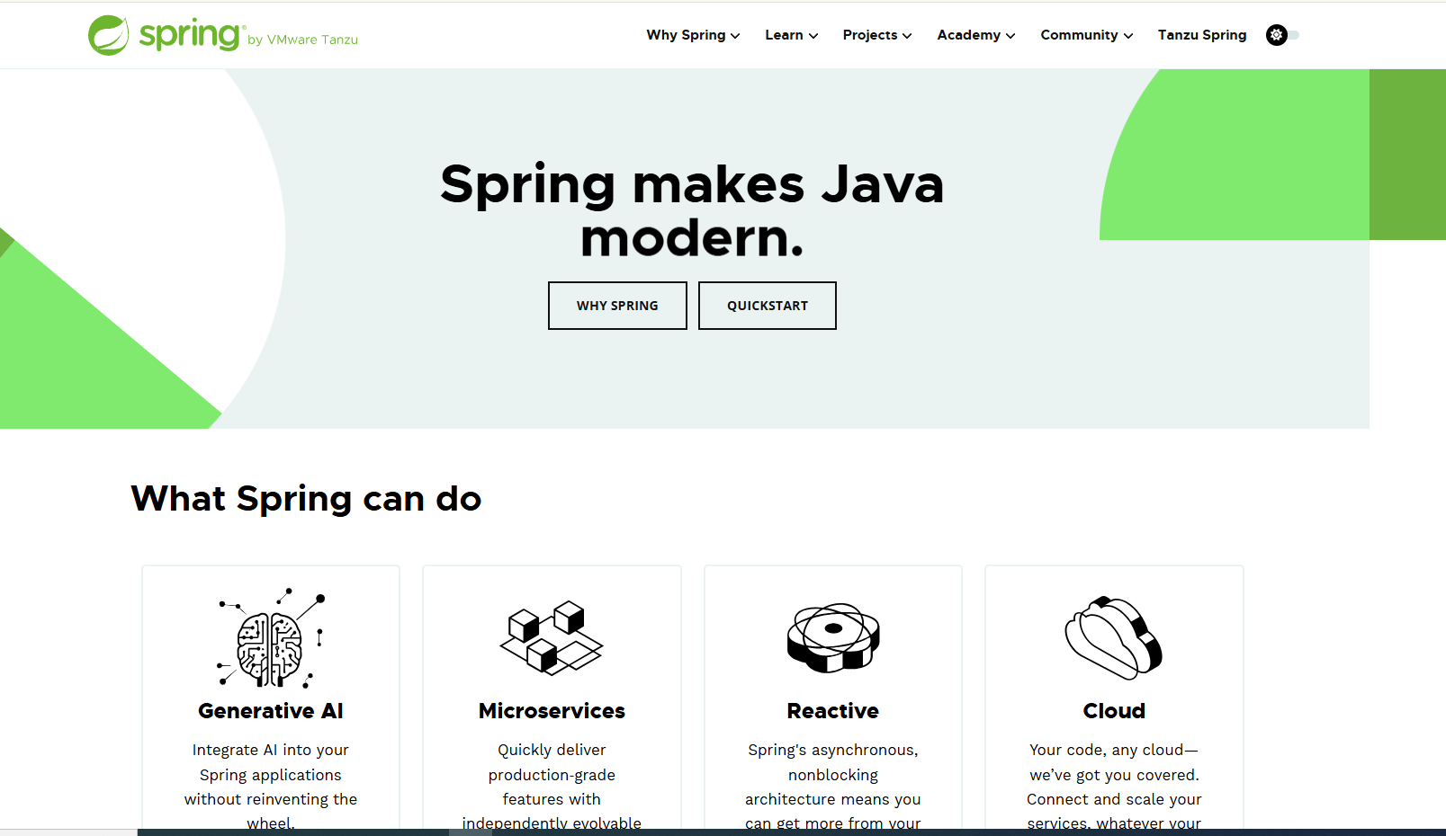Open the Generative AI card title
This screenshot has height=836, width=1446.
[271, 711]
